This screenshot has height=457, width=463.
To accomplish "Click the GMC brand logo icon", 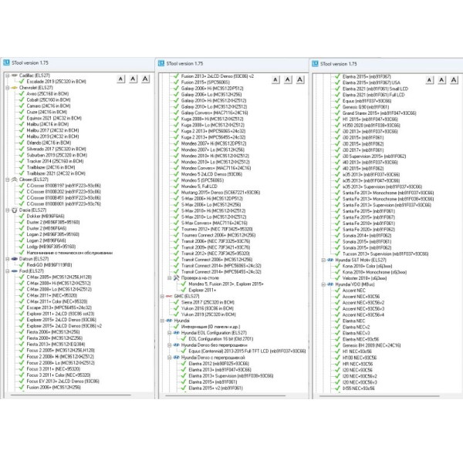I will coord(167,295).
